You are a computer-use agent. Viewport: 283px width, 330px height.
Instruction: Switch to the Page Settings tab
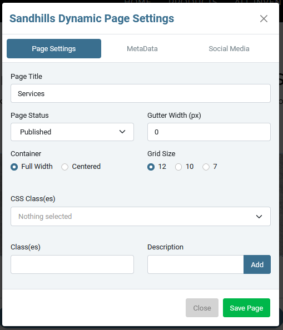[x=54, y=49]
